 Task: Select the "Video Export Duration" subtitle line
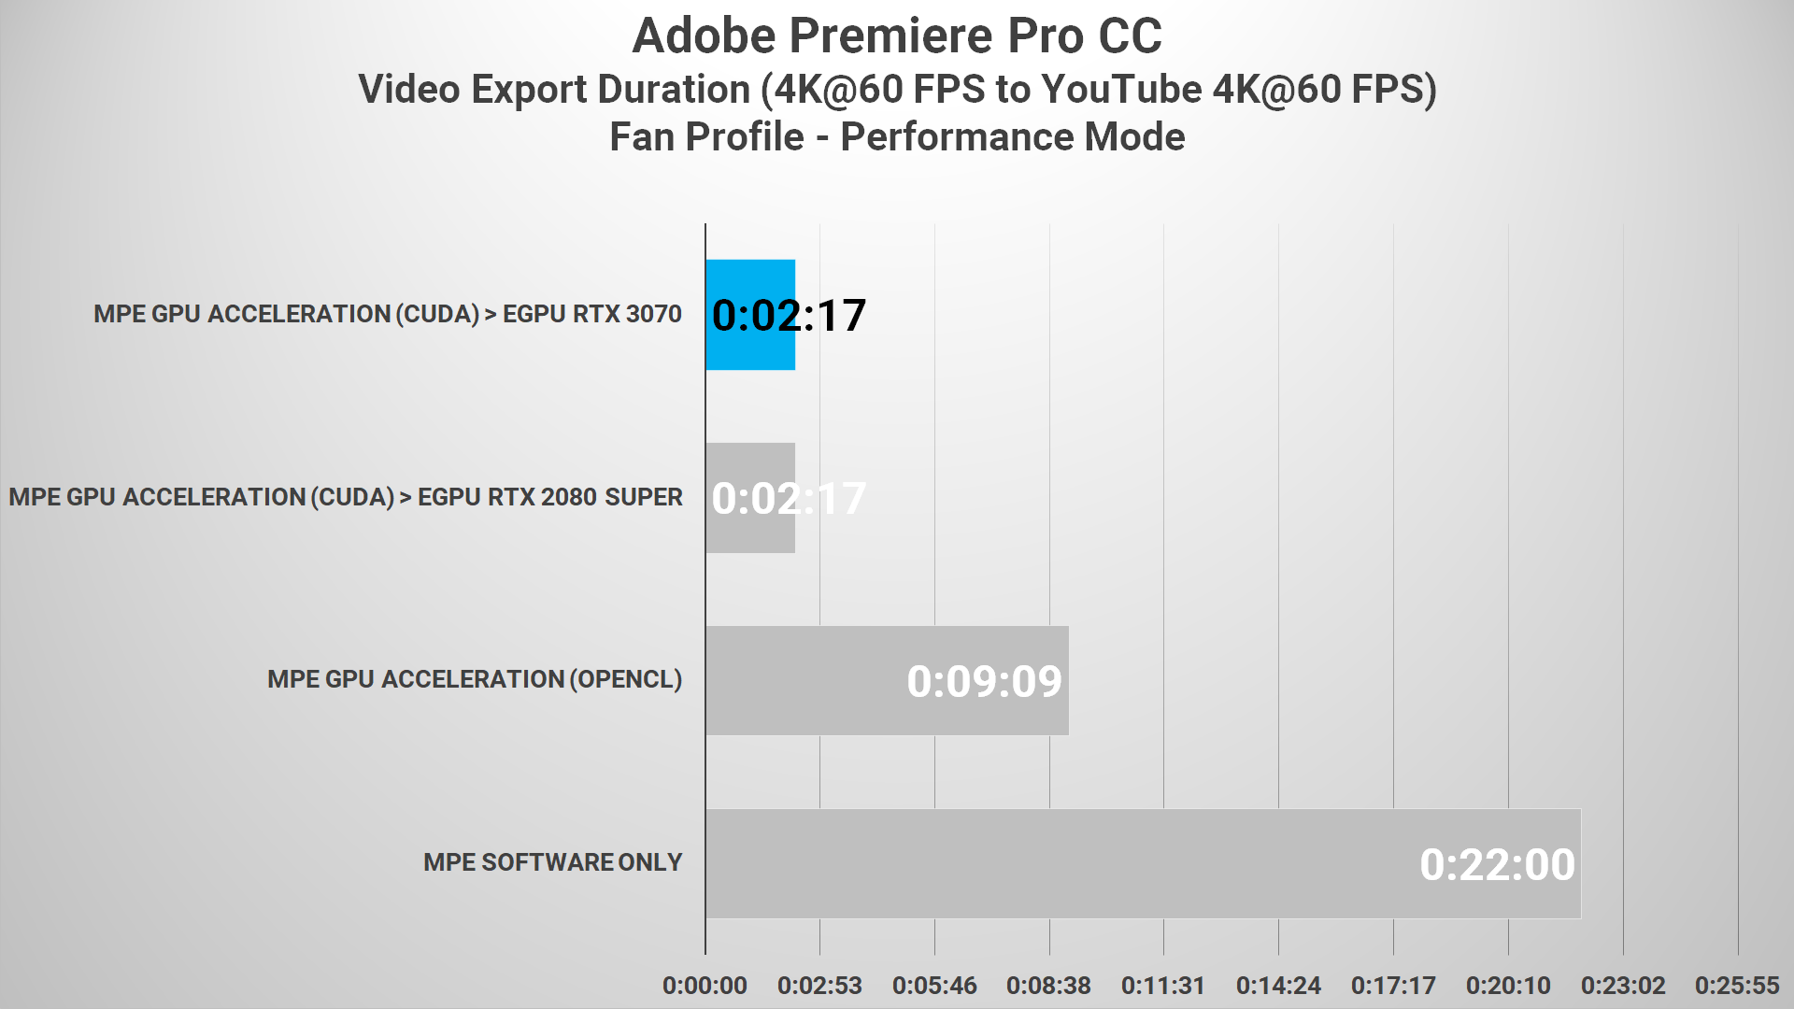(897, 90)
